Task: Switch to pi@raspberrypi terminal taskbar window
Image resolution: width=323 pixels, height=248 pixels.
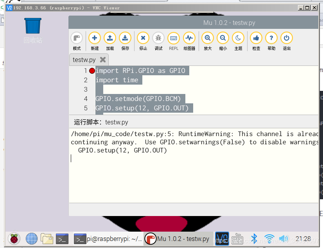Action: [108, 239]
